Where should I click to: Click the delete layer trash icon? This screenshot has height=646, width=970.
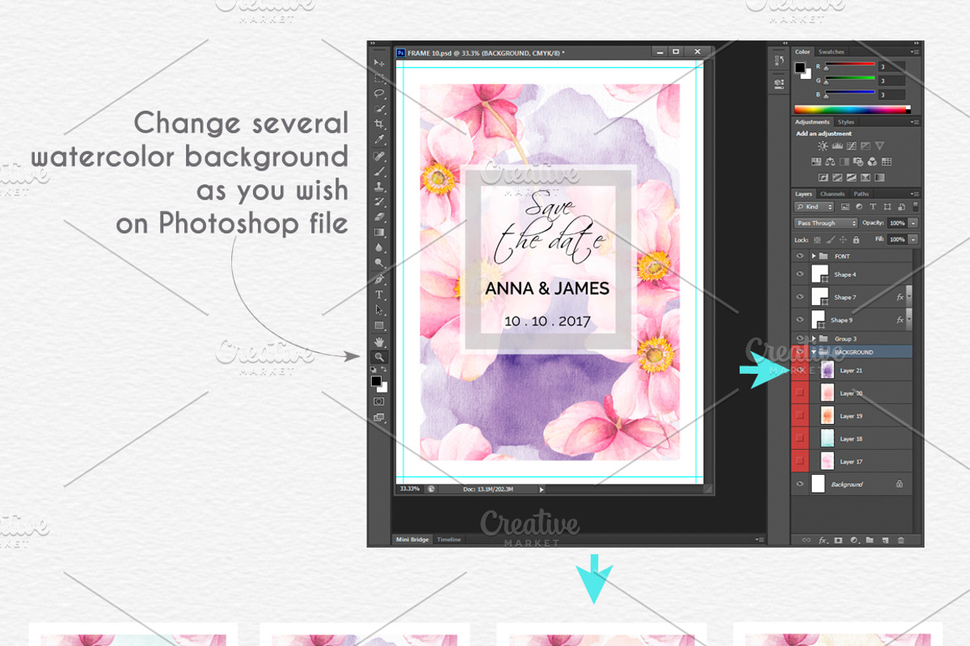point(900,539)
